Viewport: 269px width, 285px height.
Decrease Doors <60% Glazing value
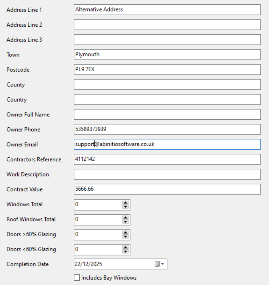[126, 251]
